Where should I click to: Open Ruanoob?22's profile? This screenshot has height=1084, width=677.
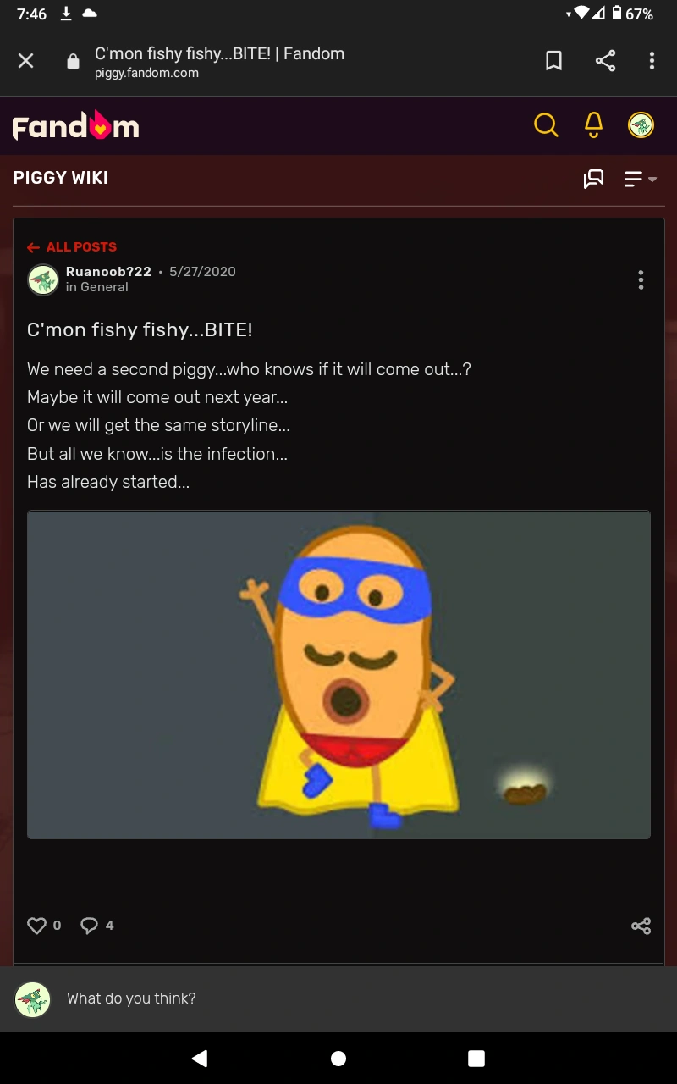click(108, 272)
